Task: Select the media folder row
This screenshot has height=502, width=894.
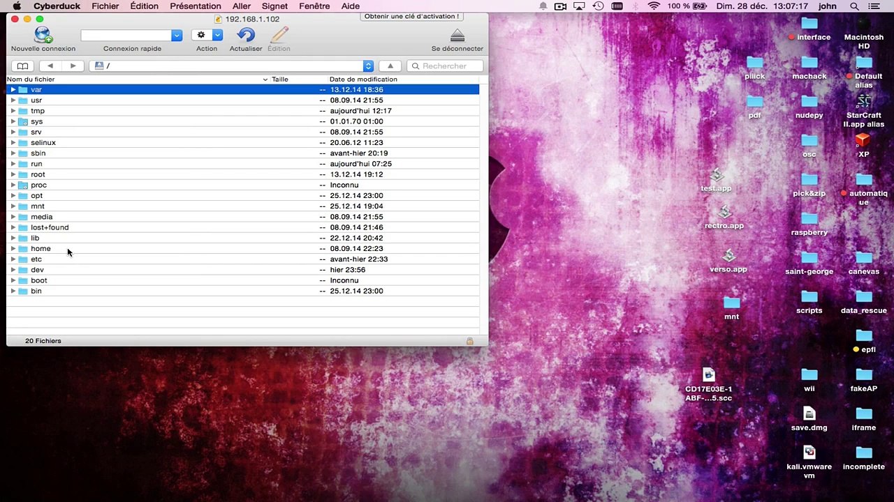Action: [242, 217]
